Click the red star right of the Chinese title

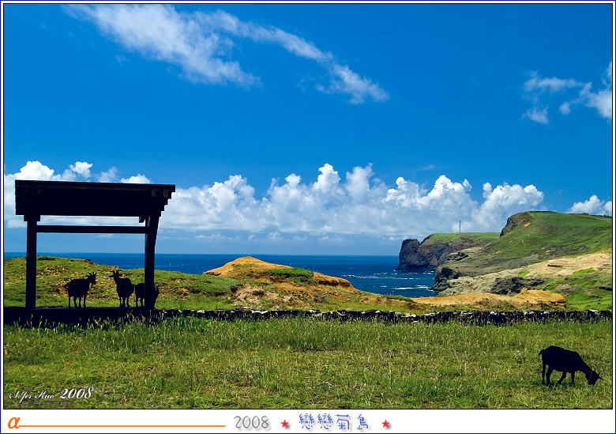point(386,424)
